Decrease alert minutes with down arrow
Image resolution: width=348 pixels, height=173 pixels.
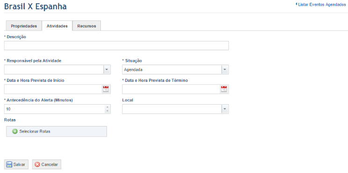[x=107, y=111]
